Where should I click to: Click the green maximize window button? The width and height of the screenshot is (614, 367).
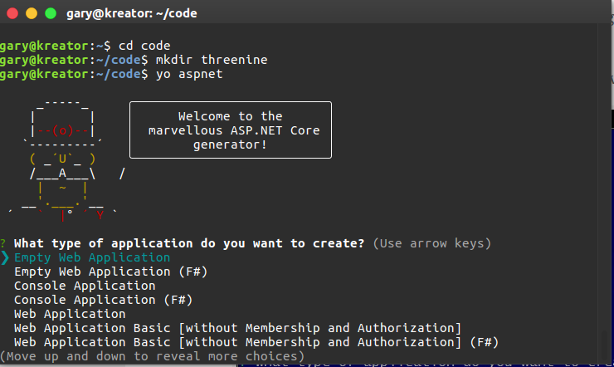(51, 13)
